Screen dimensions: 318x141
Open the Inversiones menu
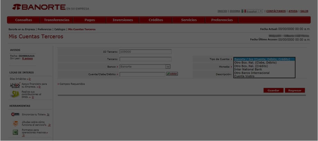(123, 20)
